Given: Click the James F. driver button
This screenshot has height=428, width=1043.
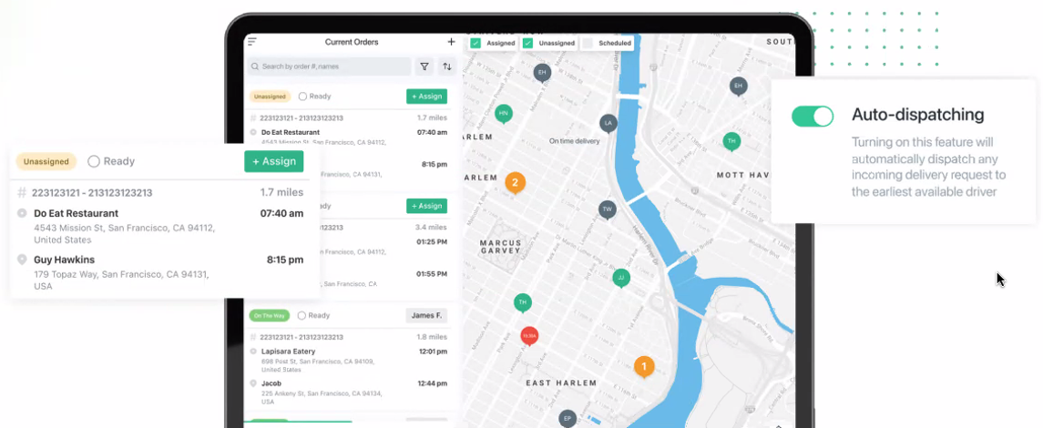Looking at the screenshot, I should pyautogui.click(x=426, y=315).
